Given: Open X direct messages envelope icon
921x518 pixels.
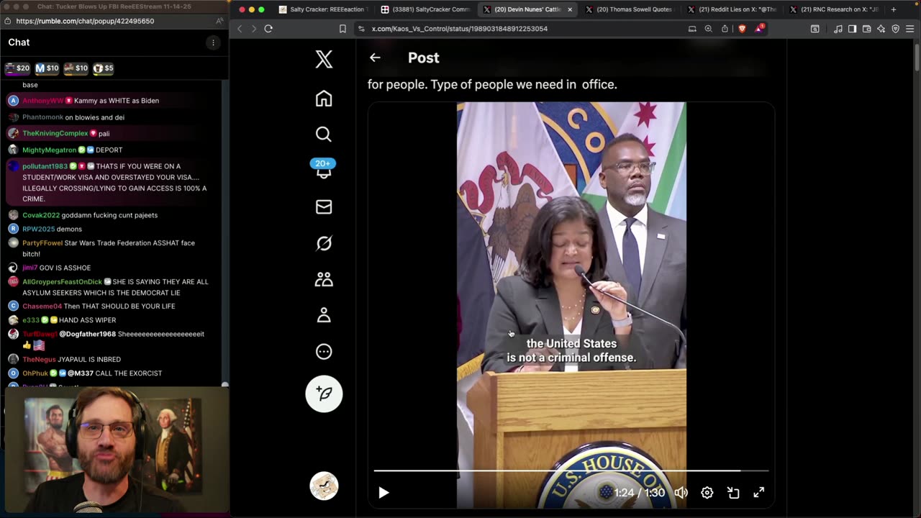Looking at the screenshot, I should (x=324, y=207).
